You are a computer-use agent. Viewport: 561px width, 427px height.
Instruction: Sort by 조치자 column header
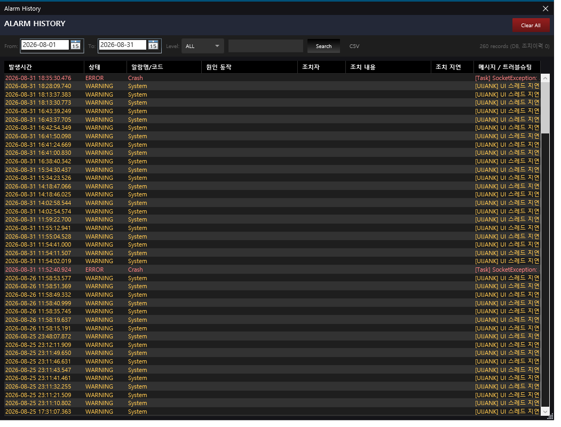point(322,67)
